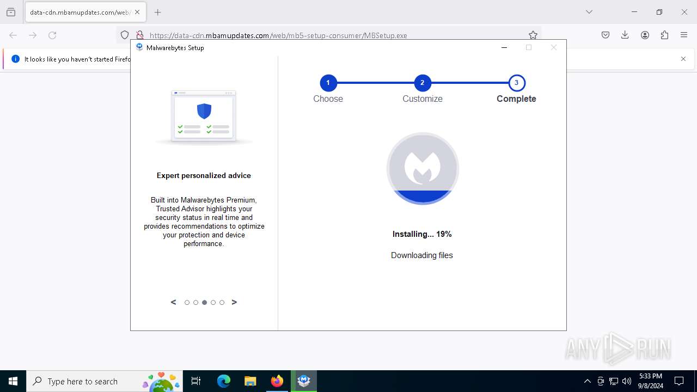Click the taskbar search box
Image resolution: width=697 pixels, height=392 pixels.
105,381
